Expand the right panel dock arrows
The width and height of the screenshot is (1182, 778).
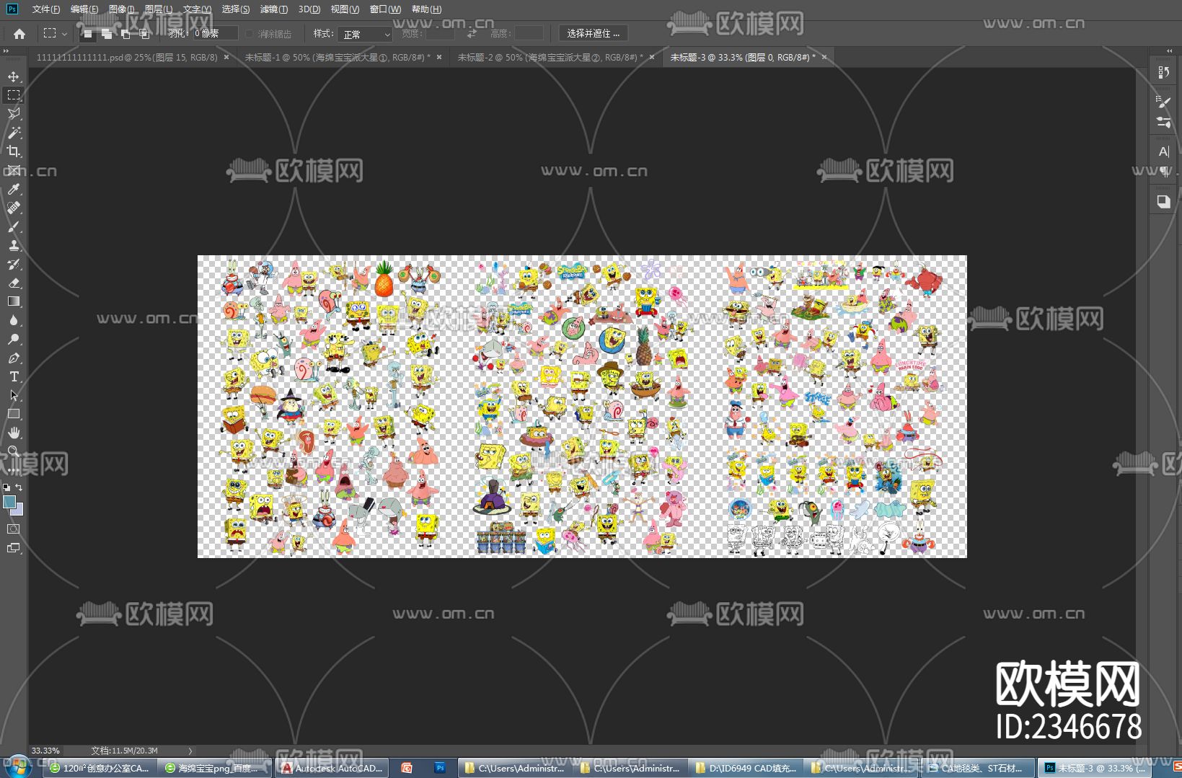tap(1169, 50)
